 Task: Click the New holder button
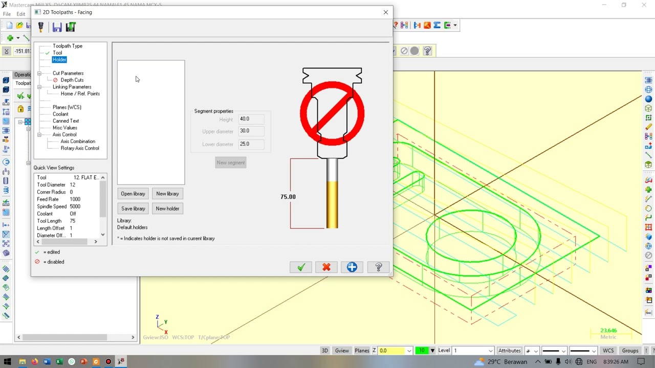pos(167,209)
